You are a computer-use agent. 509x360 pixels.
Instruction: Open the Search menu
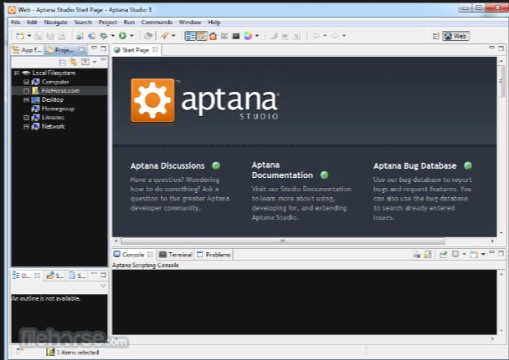point(83,22)
